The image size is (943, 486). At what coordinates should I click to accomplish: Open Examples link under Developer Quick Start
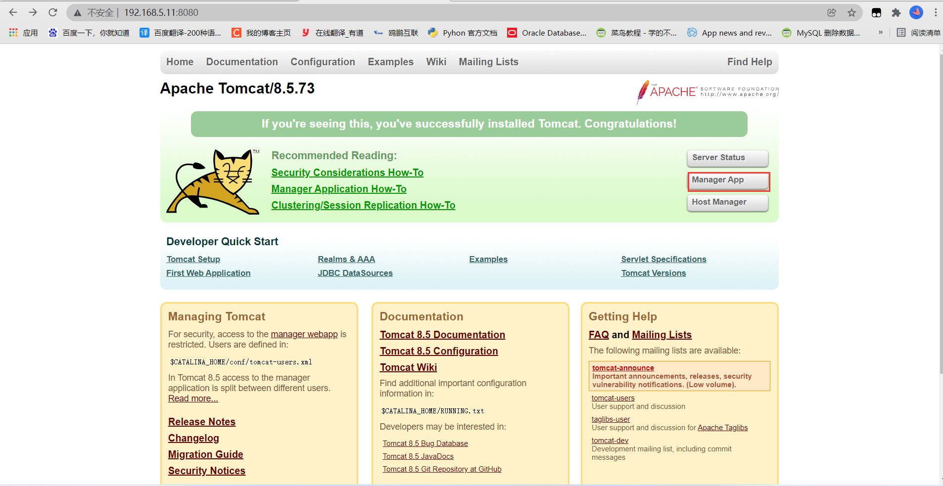coord(488,259)
